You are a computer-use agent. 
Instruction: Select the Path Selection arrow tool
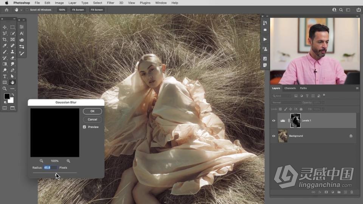(12, 76)
